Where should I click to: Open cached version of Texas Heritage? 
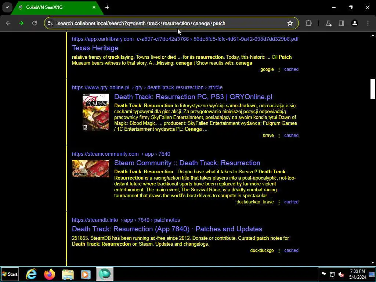coord(291,69)
